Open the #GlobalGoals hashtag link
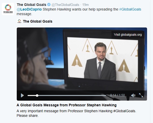Screen dimensions: 153x123 point(130,9)
